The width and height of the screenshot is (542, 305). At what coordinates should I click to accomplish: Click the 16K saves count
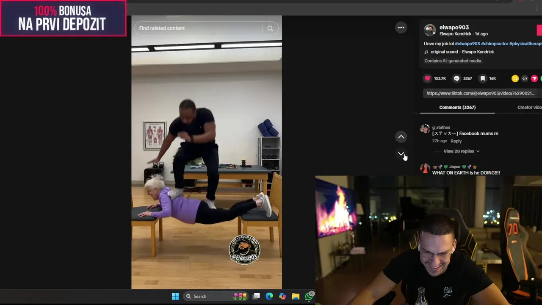492,78
